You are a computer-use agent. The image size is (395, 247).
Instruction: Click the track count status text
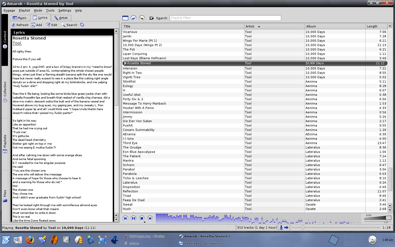(257, 228)
